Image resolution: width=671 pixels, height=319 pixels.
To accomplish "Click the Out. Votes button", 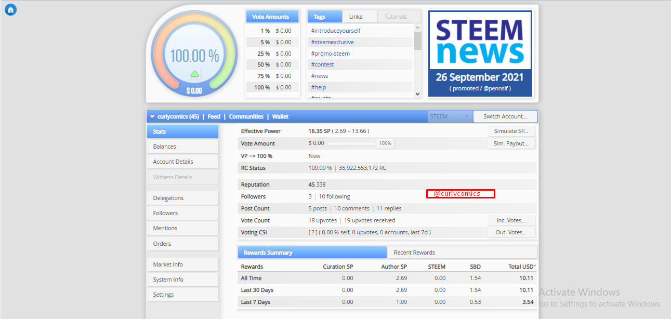I will [x=511, y=232].
